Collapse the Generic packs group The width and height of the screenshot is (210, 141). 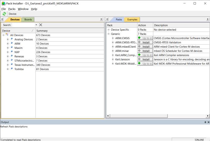tap(109, 34)
